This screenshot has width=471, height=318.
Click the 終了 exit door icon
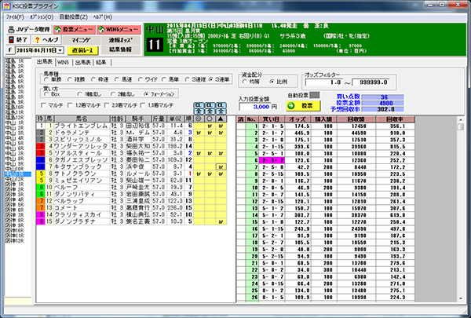pos(11,40)
